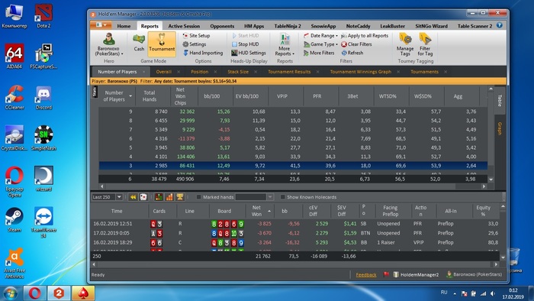Open the LeakBuster tab
This screenshot has width=534, height=301.
pyautogui.click(x=392, y=26)
